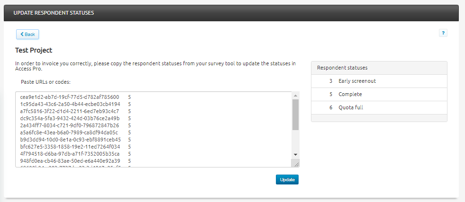Click the code line starting with dc9c354a
This screenshot has width=465, height=202.
[x=70, y=118]
